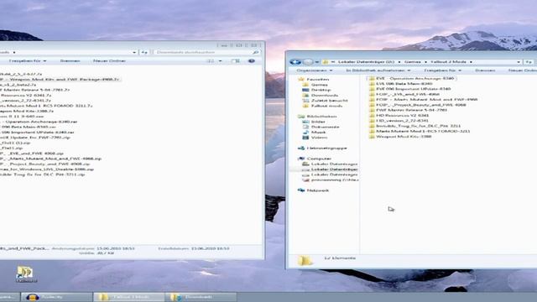
Task: Open Help via round icon in Downloads toolbar
Action: pyautogui.click(x=252, y=61)
